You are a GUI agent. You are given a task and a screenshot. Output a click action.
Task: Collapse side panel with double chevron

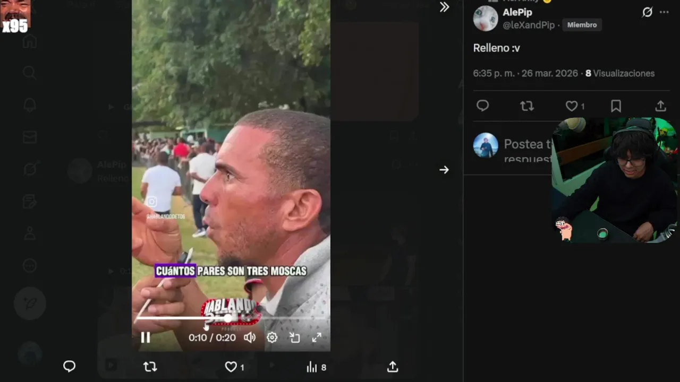445,7
